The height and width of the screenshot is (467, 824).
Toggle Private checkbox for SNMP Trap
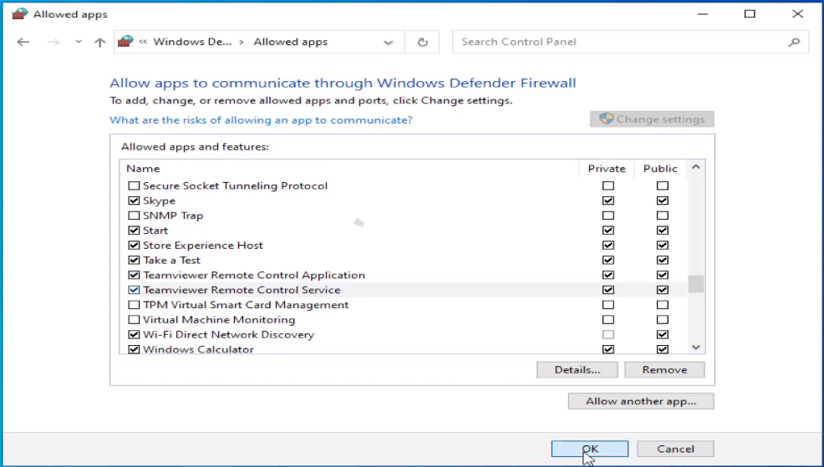(608, 216)
